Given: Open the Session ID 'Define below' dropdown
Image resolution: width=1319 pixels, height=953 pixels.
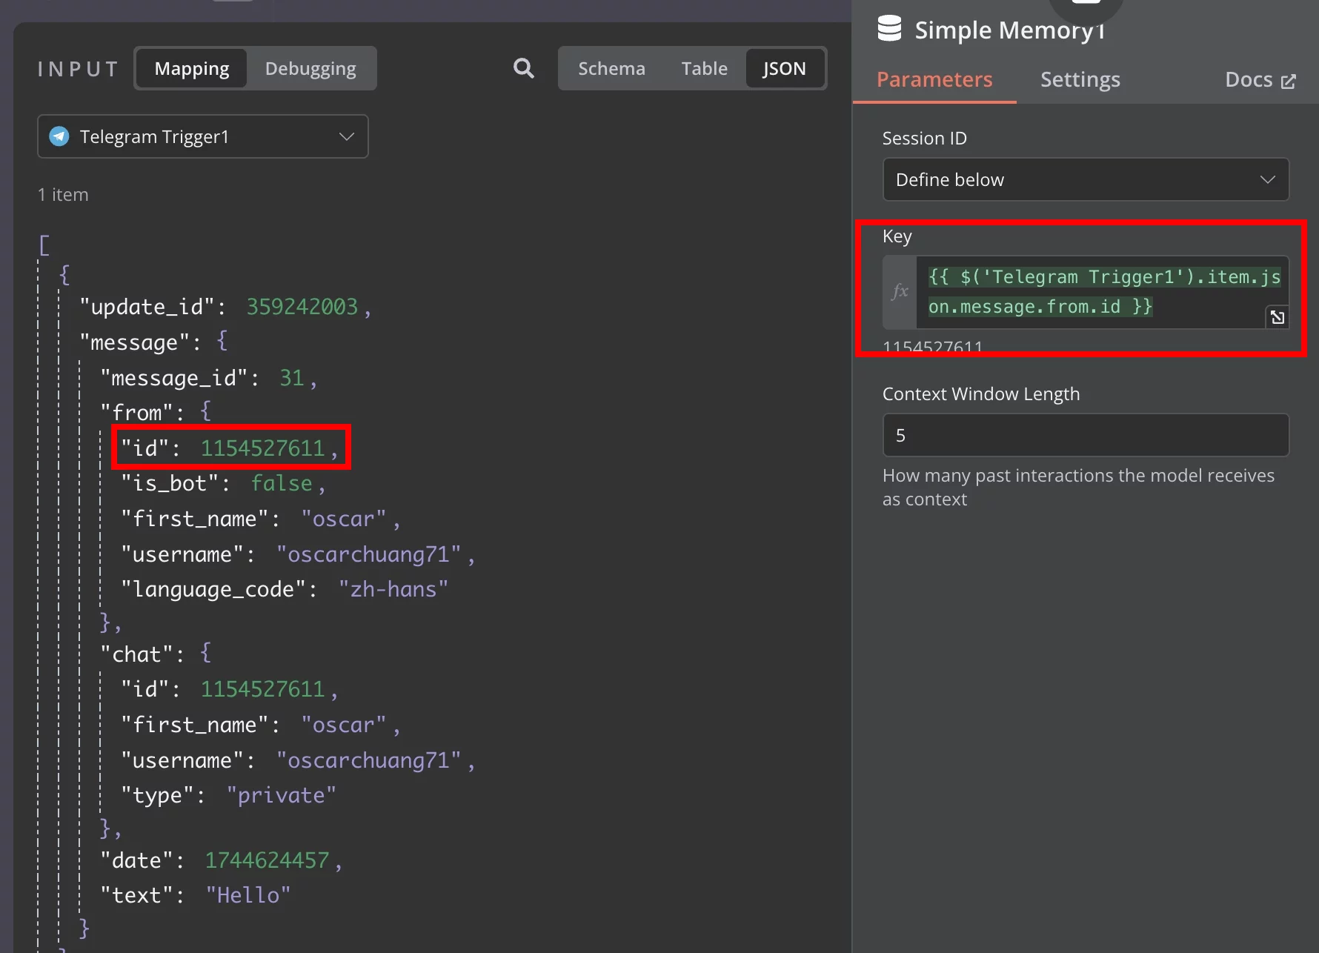Looking at the screenshot, I should pyautogui.click(x=1086, y=179).
